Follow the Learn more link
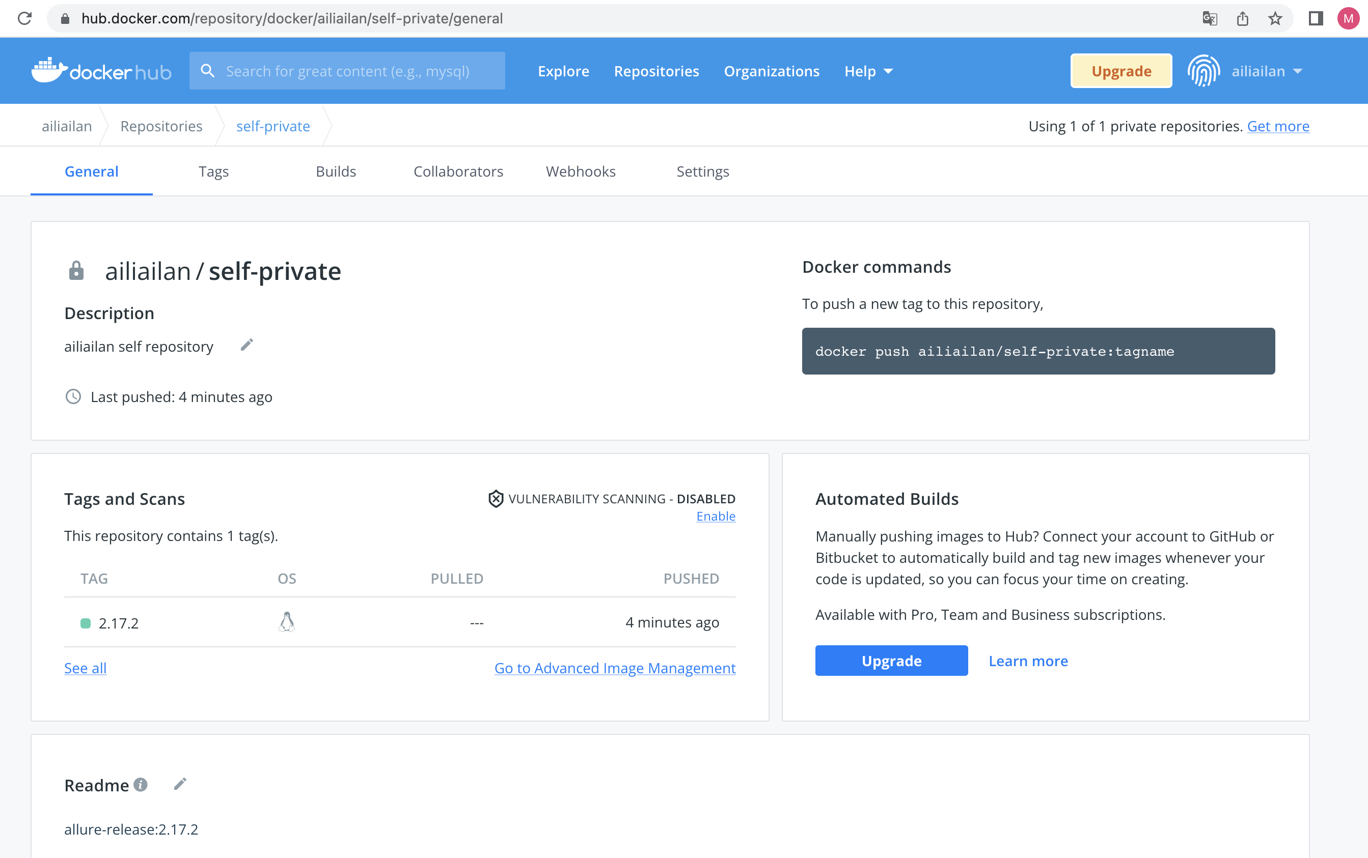This screenshot has height=858, width=1368. click(x=1028, y=661)
